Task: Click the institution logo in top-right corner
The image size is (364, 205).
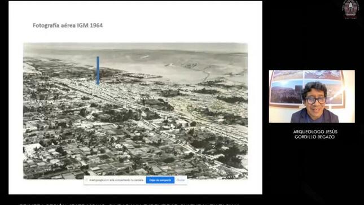Action: coord(350,9)
